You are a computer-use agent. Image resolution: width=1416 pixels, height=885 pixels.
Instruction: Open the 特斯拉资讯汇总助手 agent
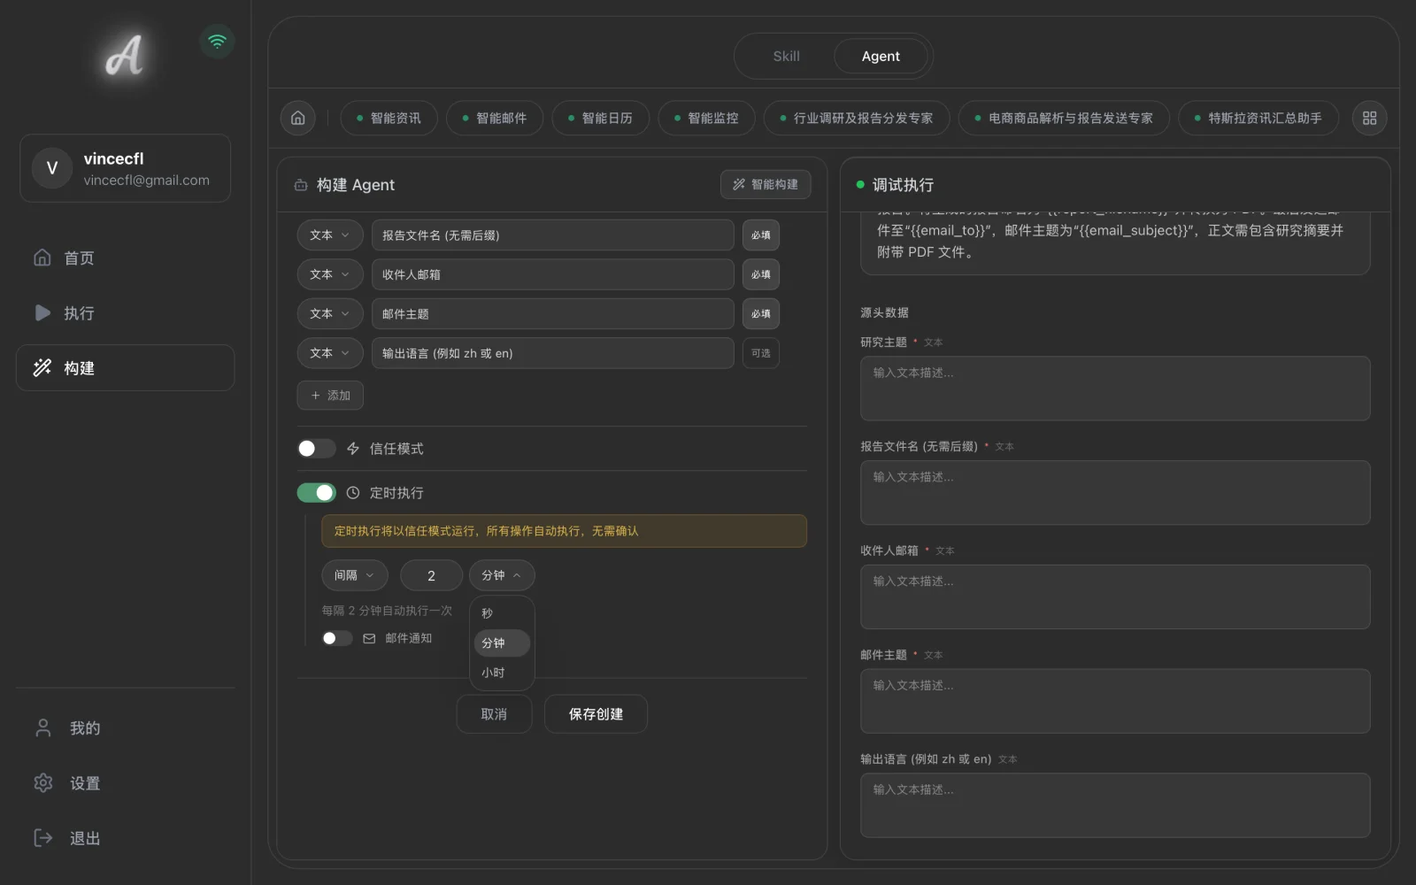pos(1258,118)
